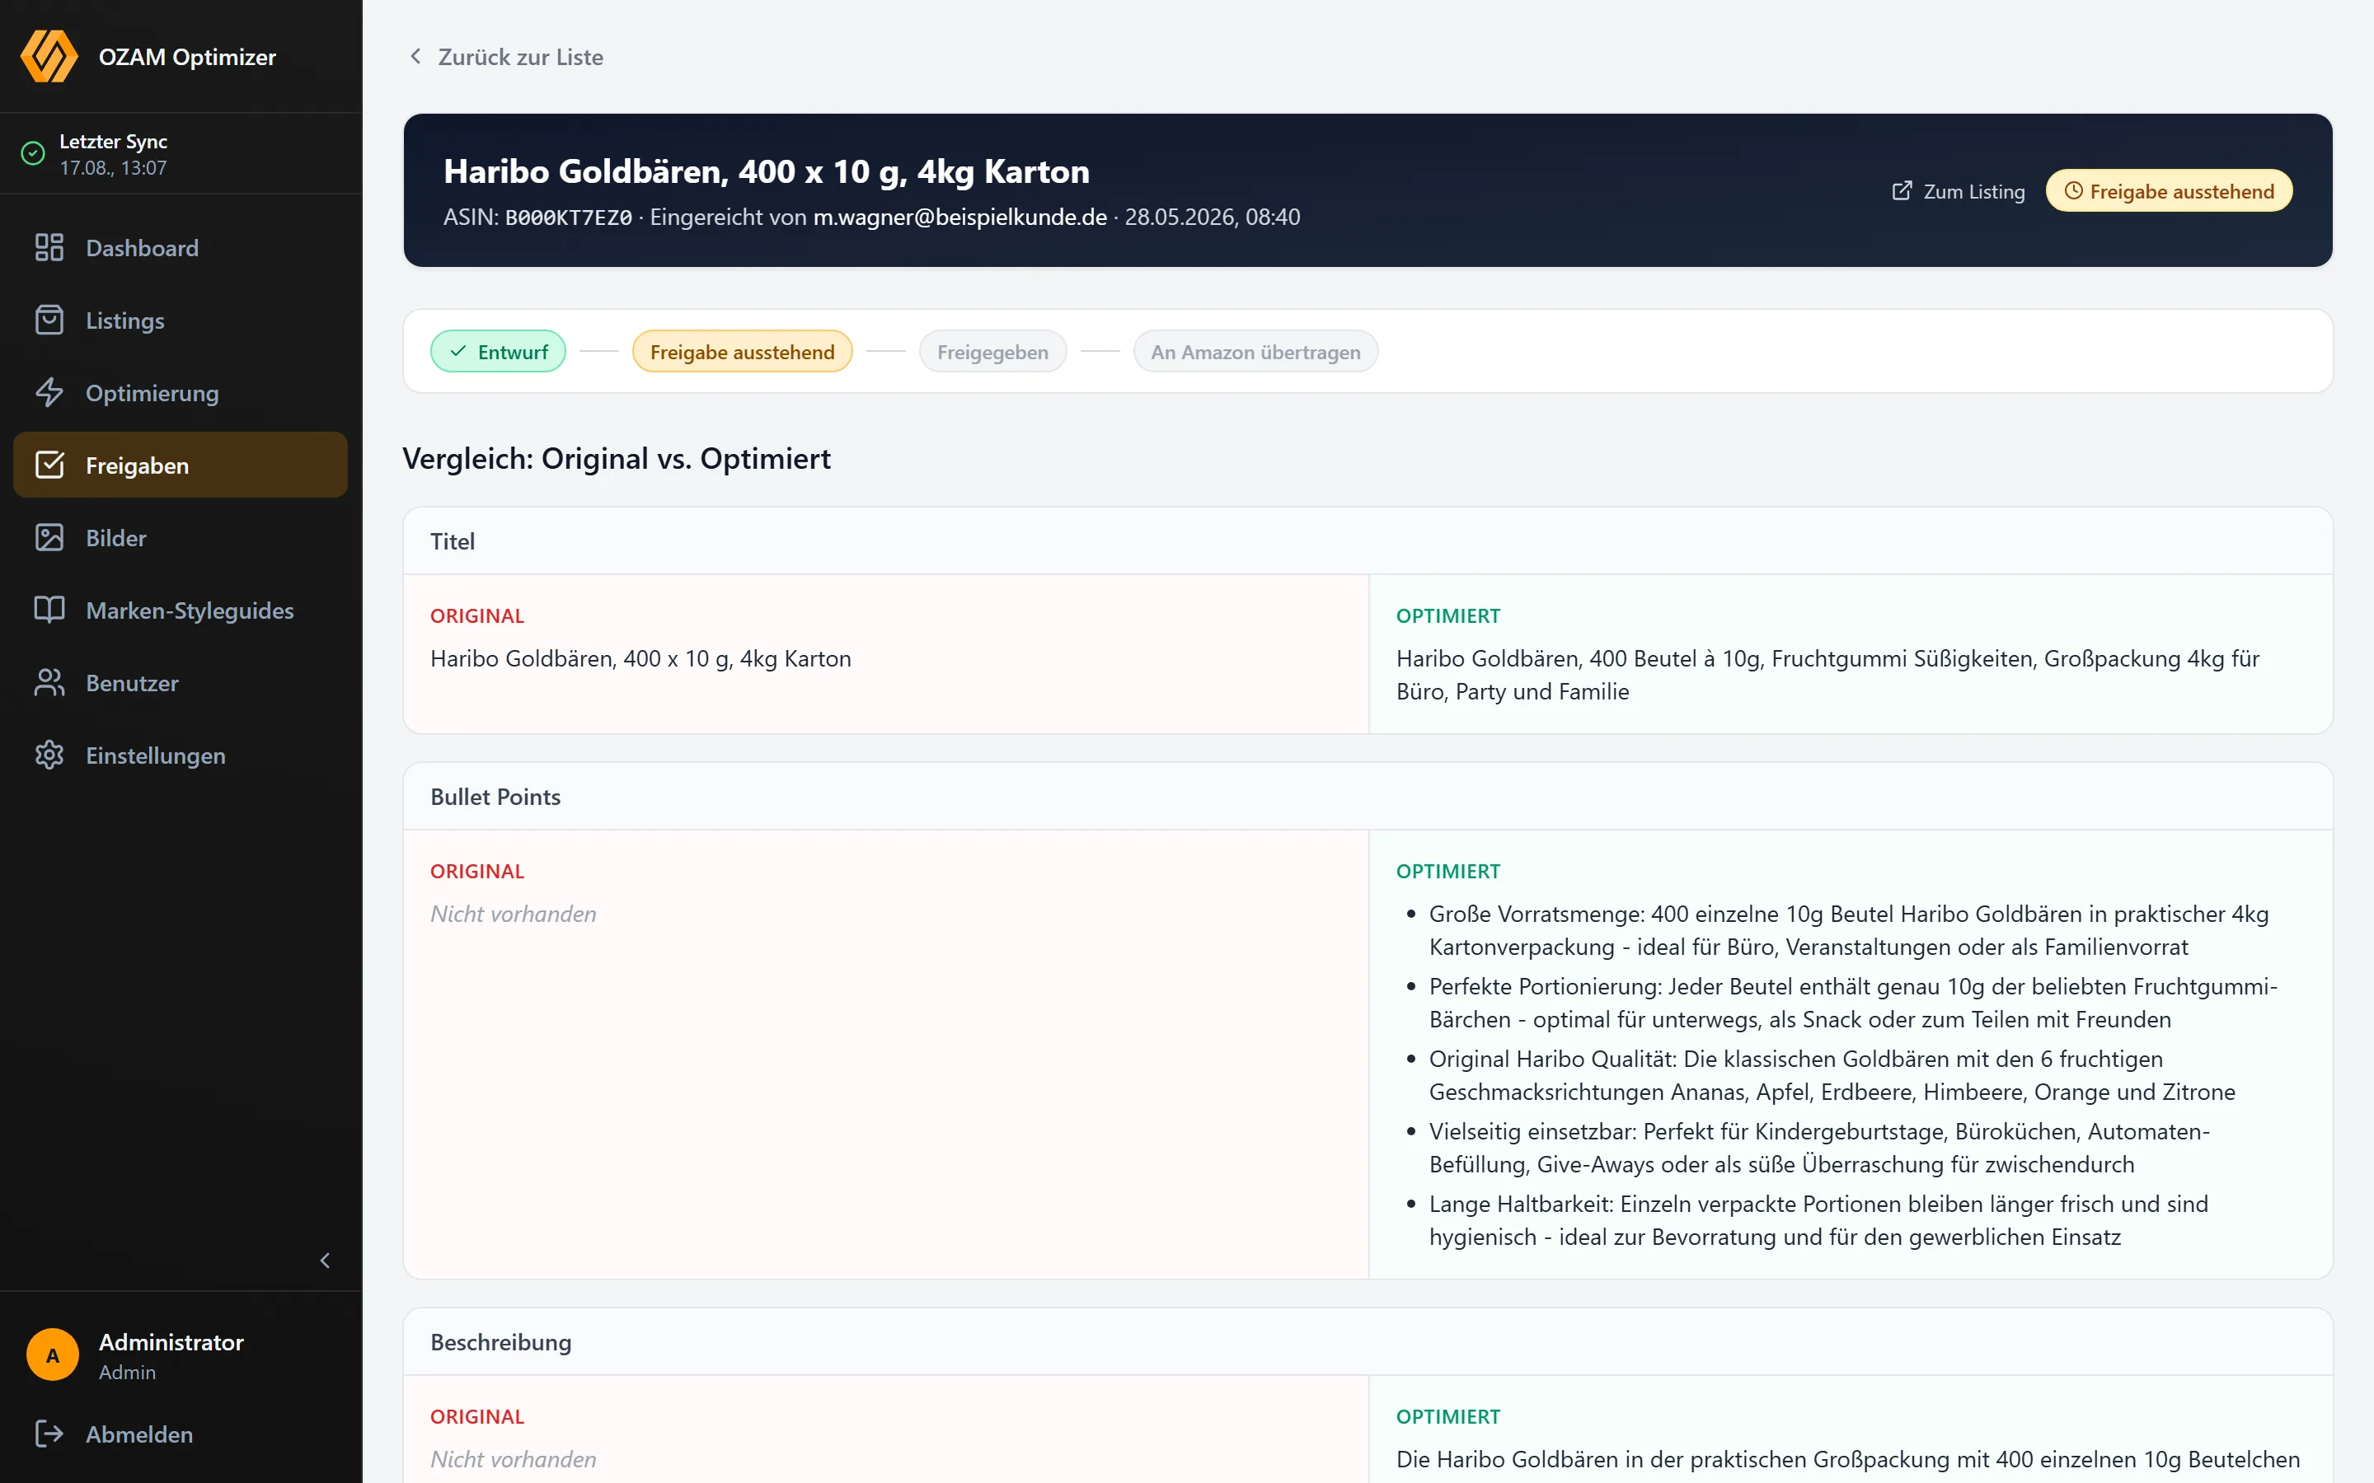Screen dimensions: 2374x1483
Task: Click the Benutzer people icon
Action: coord(49,683)
